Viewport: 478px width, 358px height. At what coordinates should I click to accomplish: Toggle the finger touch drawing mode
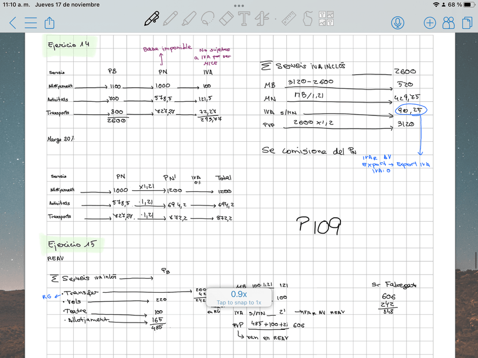tap(307, 19)
